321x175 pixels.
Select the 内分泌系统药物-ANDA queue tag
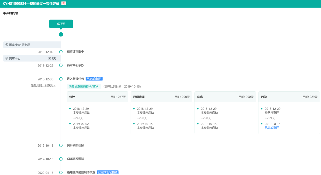click(x=84, y=86)
